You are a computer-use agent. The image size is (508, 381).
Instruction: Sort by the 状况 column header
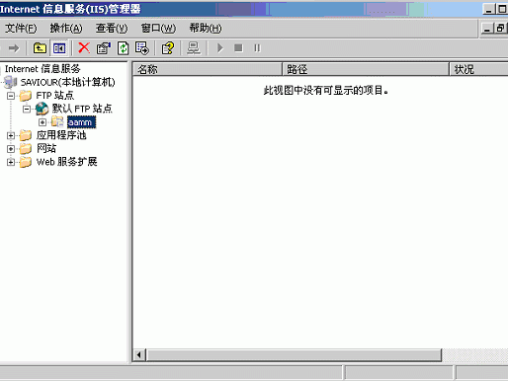click(479, 69)
